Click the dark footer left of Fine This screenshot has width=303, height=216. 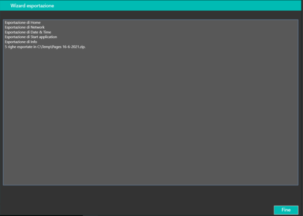tap(138, 204)
